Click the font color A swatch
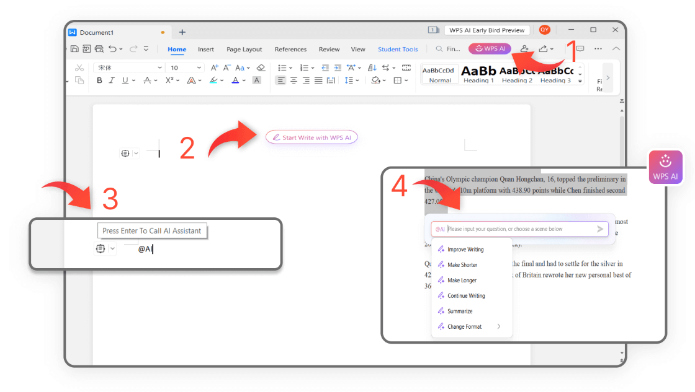Image resolution: width=695 pixels, height=392 pixels. coord(235,80)
